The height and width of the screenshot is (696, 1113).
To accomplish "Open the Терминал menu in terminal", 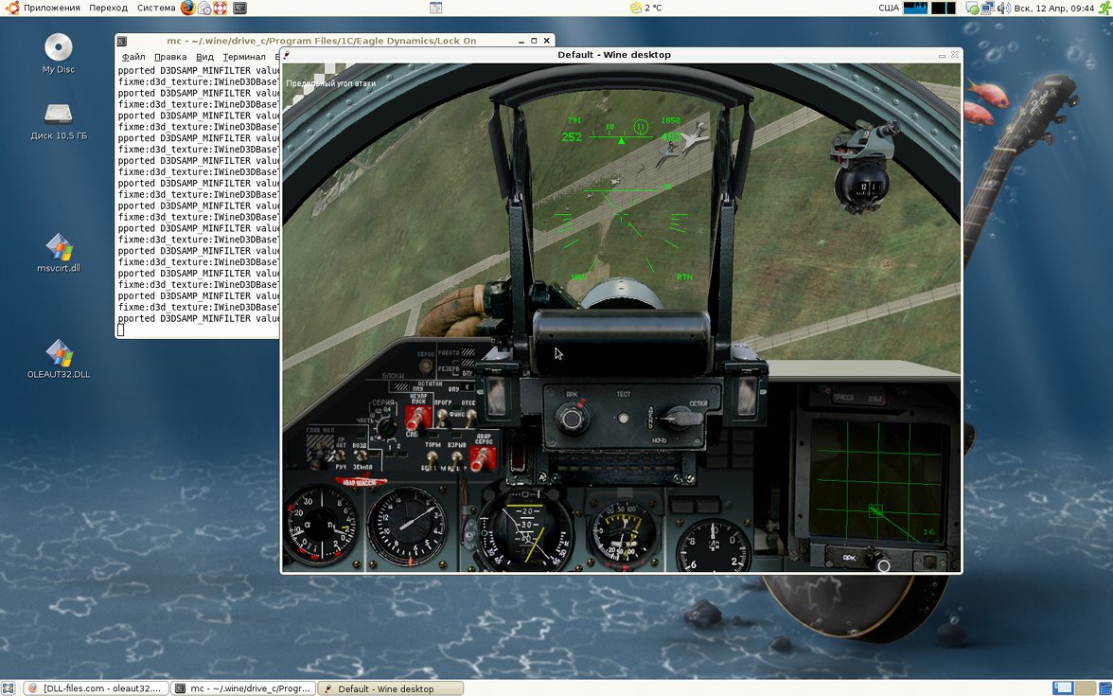I will (244, 57).
